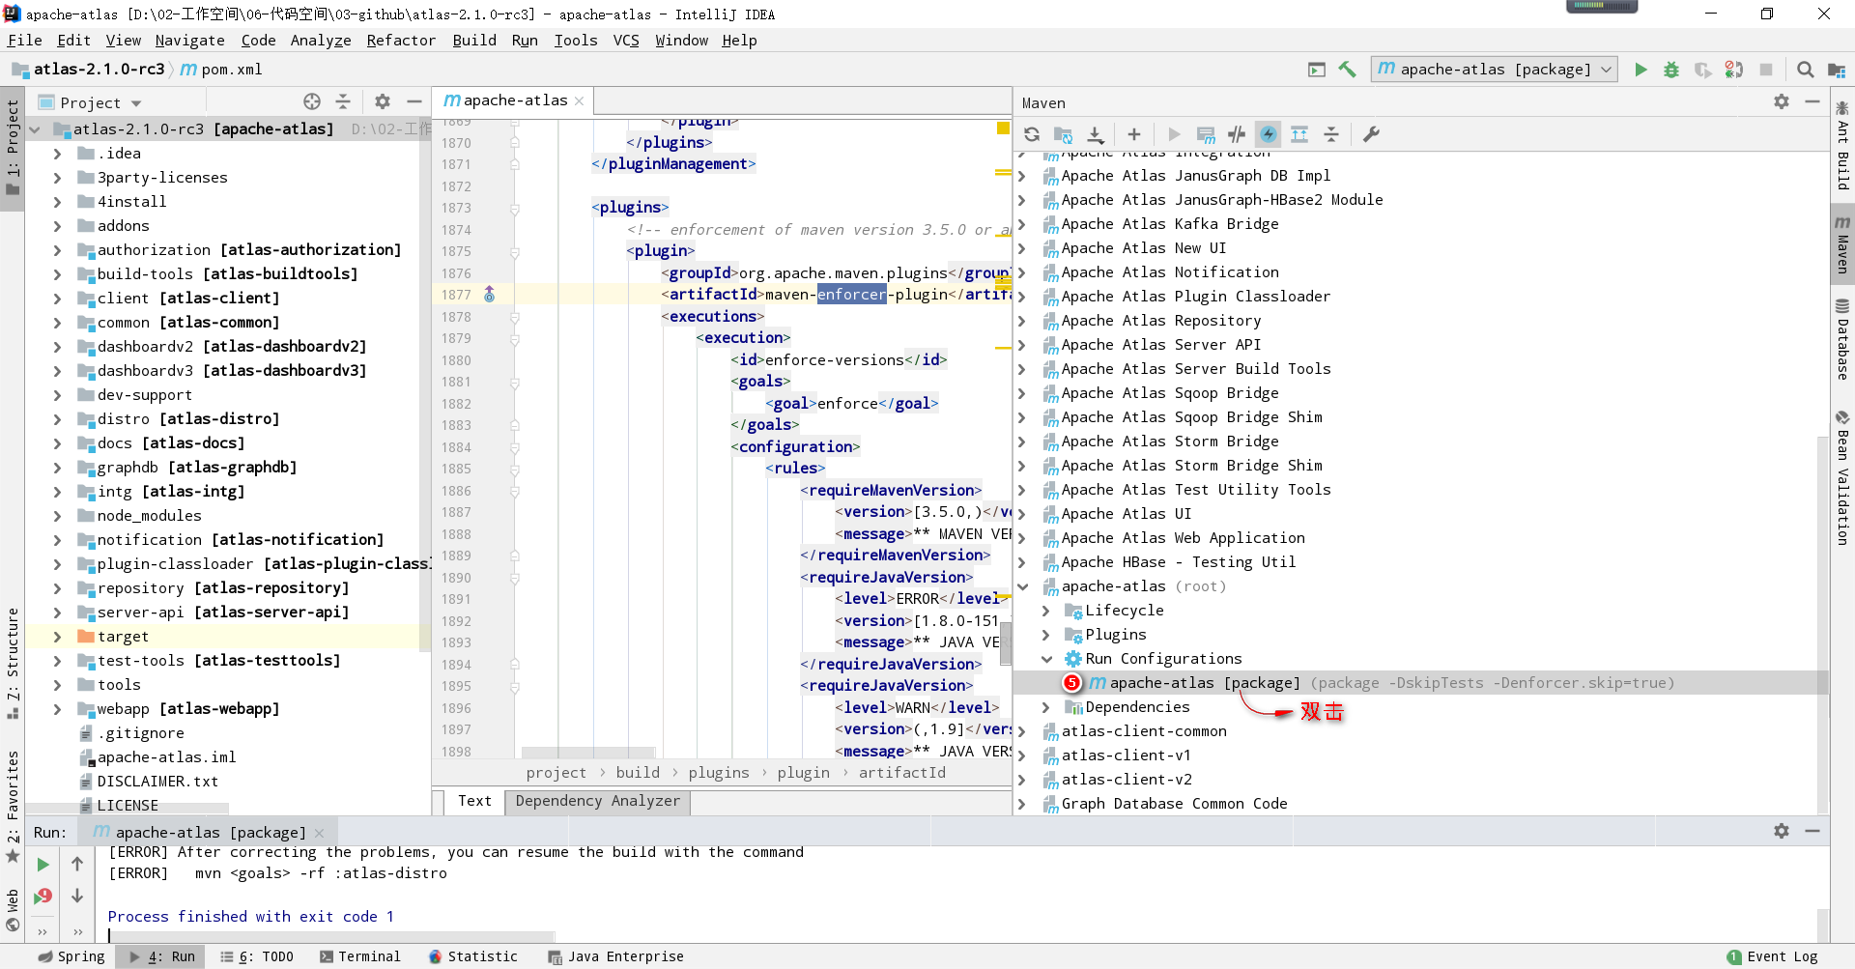Toggle the Ant Build tool window
The height and width of the screenshot is (969, 1855).
(1842, 145)
